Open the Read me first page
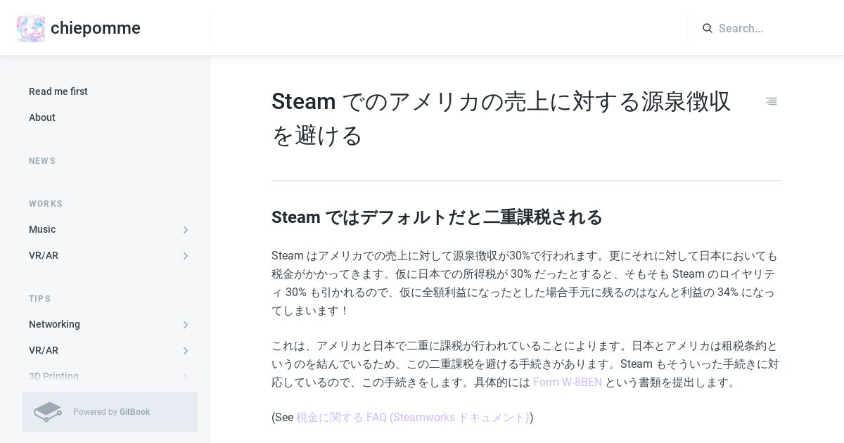Viewport: 844px width, 443px height. [x=58, y=91]
